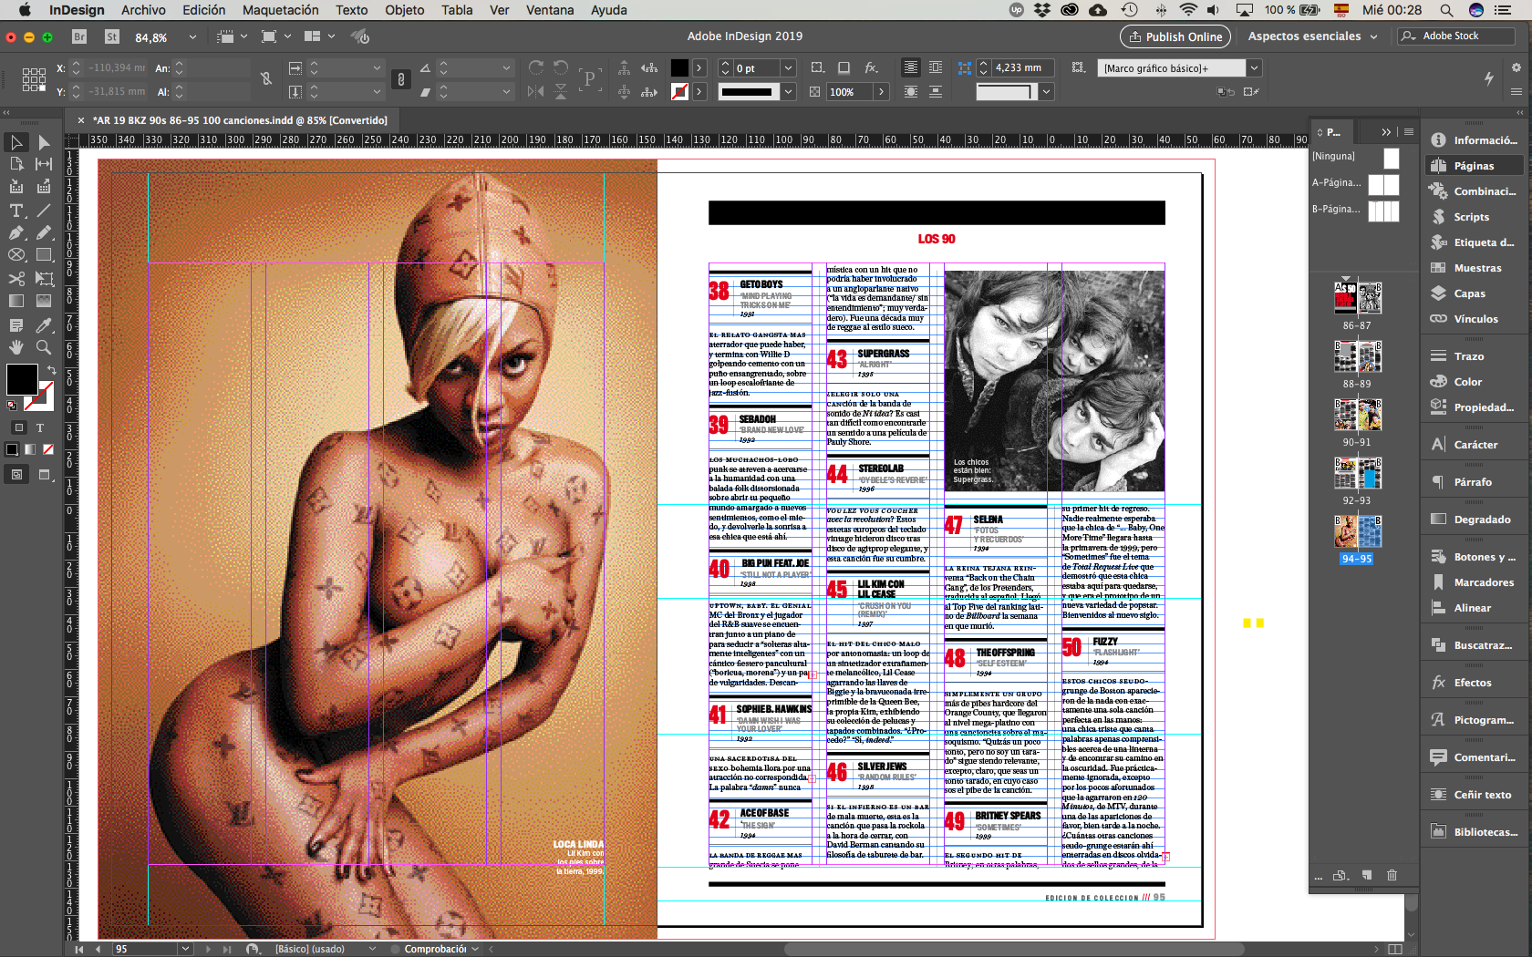Select the Gradient Swatch tool
The height and width of the screenshot is (957, 1532).
click(16, 301)
